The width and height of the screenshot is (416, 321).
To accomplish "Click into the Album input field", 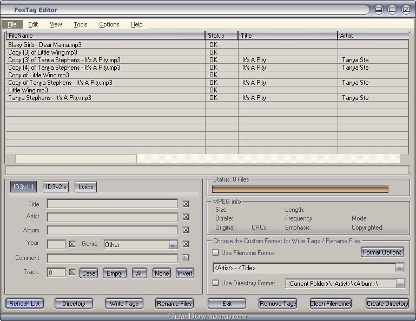I will (112, 230).
